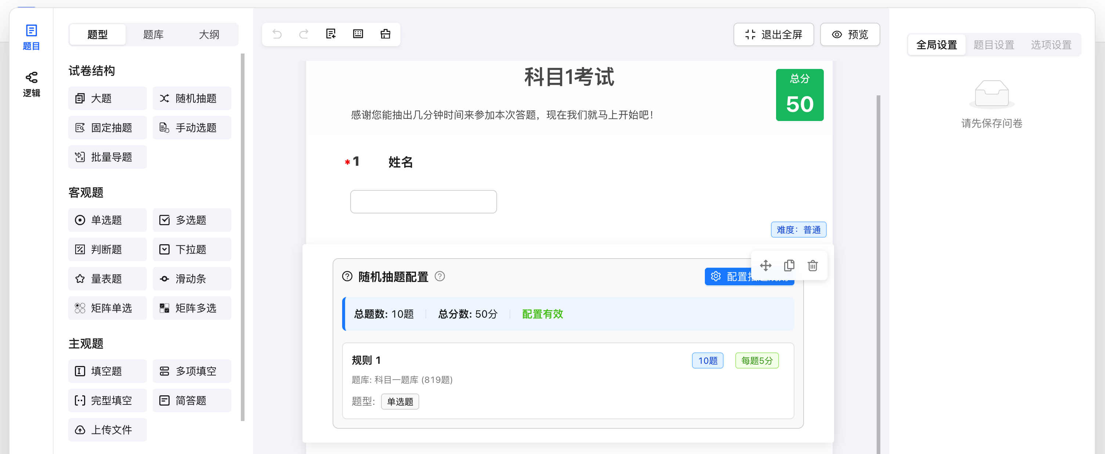
Task: Click 题库: 科目一题库 (819题) text
Action: [402, 380]
